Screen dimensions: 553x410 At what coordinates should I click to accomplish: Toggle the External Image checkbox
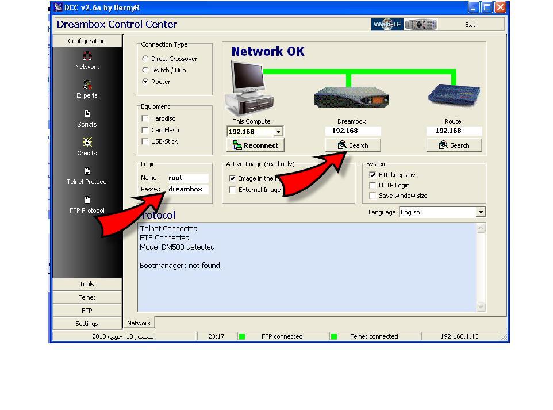pos(232,190)
